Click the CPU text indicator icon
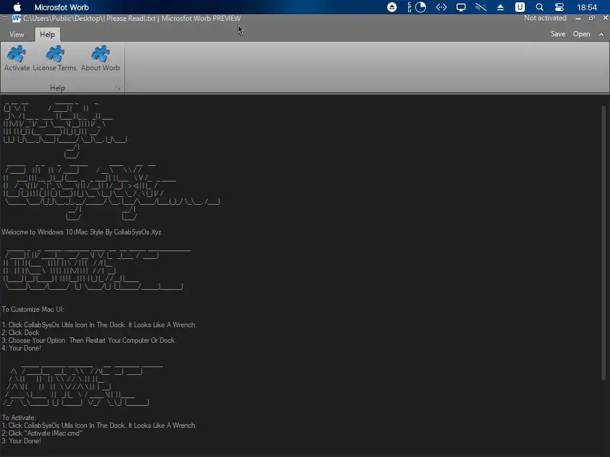Viewport: 610px width, 457px height. (409, 7)
